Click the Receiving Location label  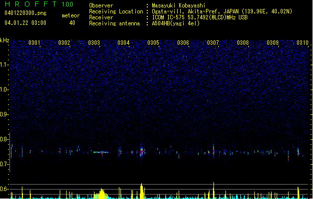point(116,11)
